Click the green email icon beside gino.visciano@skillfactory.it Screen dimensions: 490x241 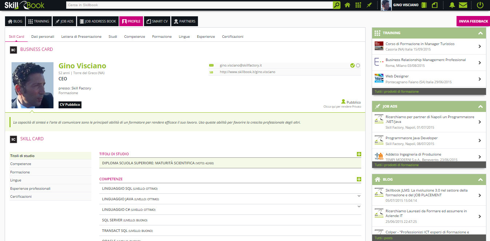coord(211,65)
